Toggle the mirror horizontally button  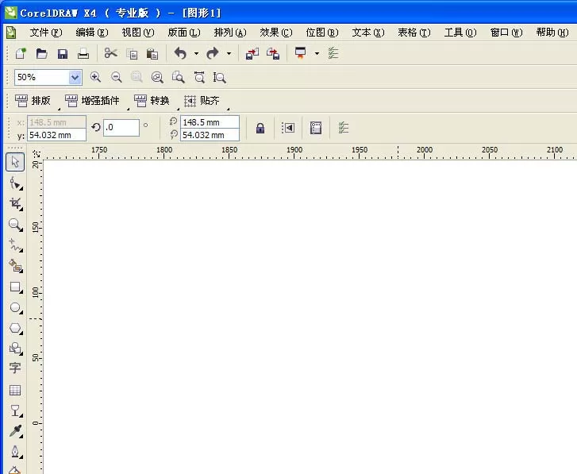pos(288,128)
